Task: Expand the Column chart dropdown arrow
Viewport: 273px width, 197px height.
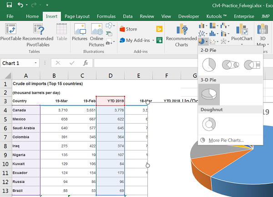Action: [207, 26]
